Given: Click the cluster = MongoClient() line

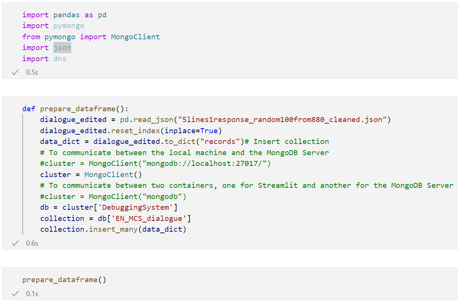Looking at the screenshot, I should 91,175.
